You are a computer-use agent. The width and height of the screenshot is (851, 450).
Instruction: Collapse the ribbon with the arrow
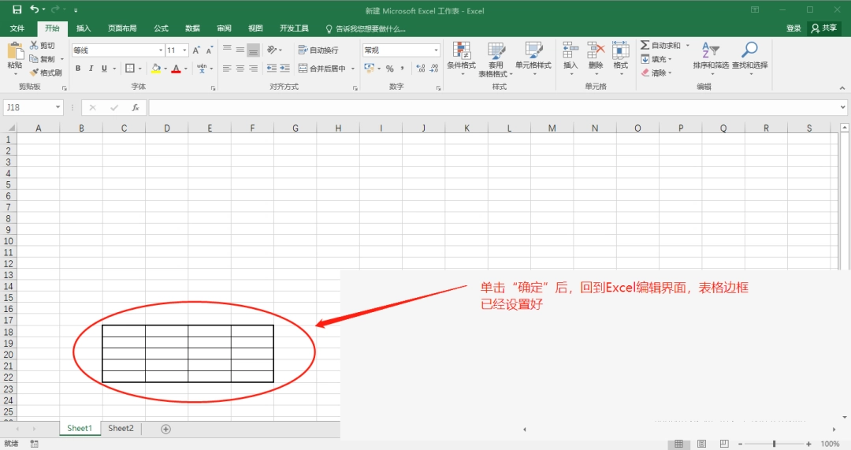click(x=842, y=87)
